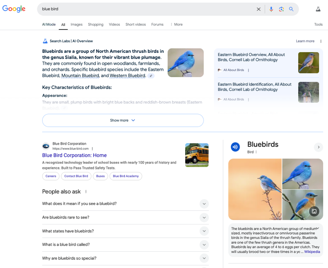Open the Short videos tab

coord(135,25)
